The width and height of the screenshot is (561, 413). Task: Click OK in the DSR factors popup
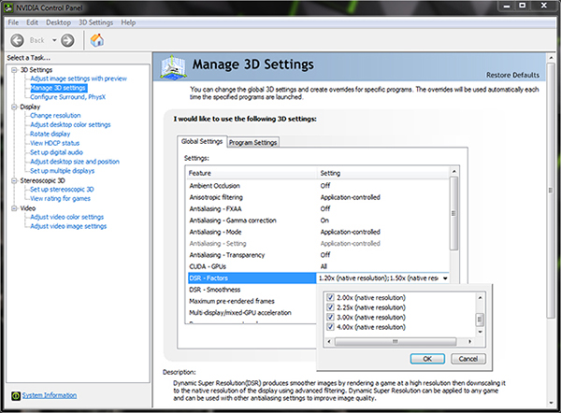point(427,359)
